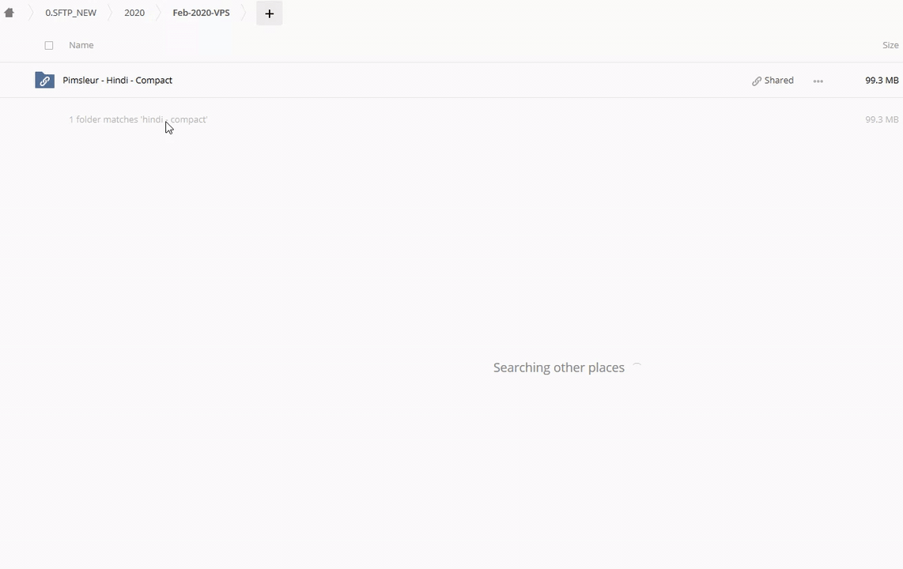Click the chevron separator after Feb-2020-VPS
The image size is (903, 569).
click(244, 13)
